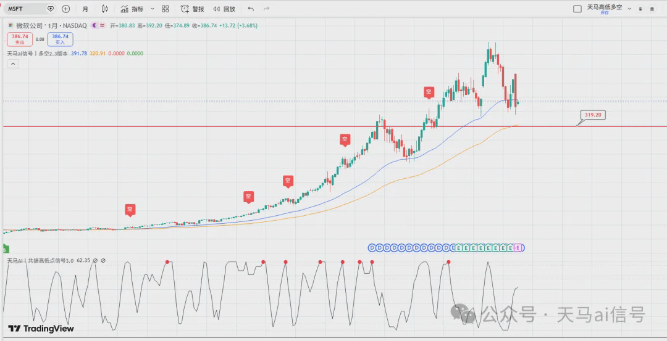Open chart settings round icon at top right
667x341 pixels.
point(653,9)
